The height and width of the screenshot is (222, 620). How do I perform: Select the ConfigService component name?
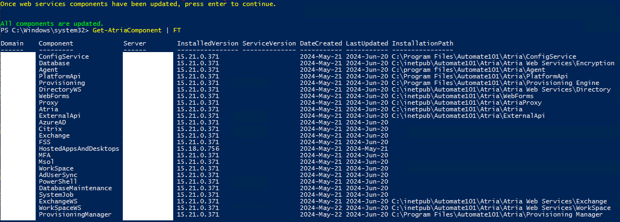coord(64,56)
